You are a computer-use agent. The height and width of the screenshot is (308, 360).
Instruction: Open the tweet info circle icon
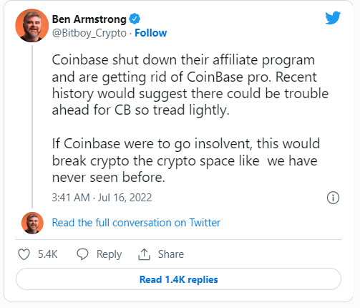333,198
